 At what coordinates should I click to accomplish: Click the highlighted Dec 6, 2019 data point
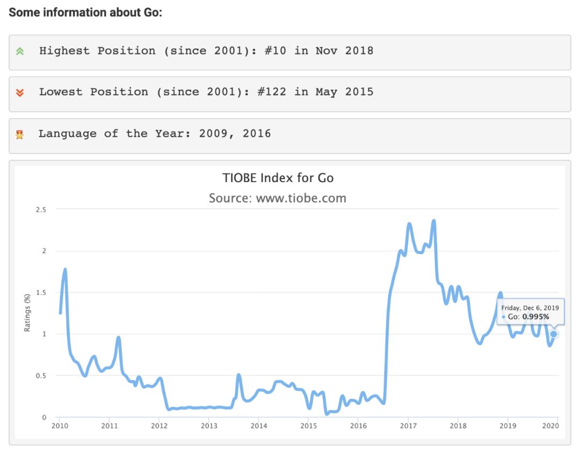(x=554, y=334)
